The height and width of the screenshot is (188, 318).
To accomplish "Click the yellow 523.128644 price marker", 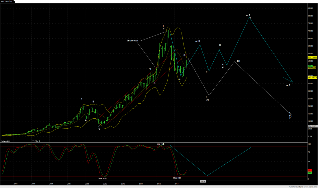I will click(x=312, y=57).
